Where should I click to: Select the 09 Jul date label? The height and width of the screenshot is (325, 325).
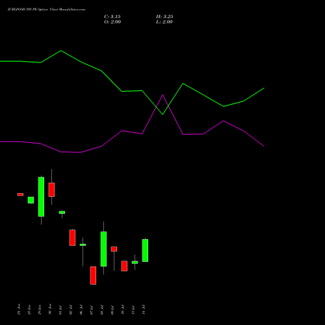[x=112, y=310]
